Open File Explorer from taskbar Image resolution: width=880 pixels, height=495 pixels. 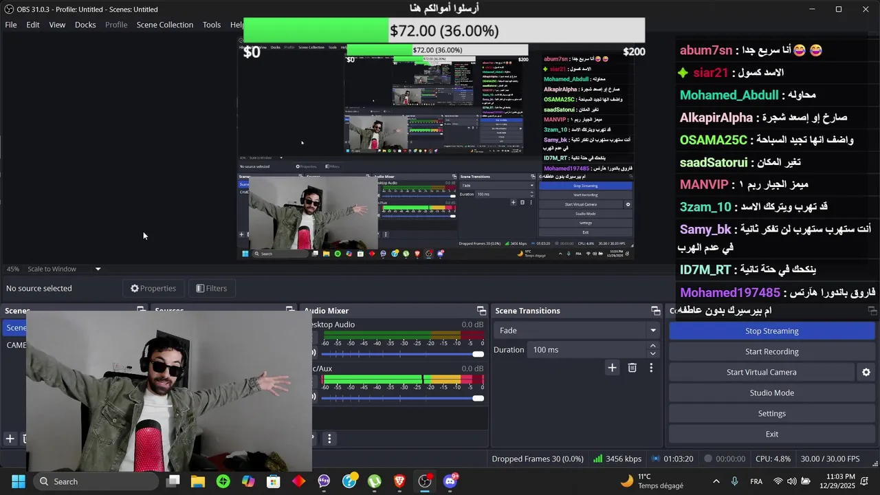[198, 481]
